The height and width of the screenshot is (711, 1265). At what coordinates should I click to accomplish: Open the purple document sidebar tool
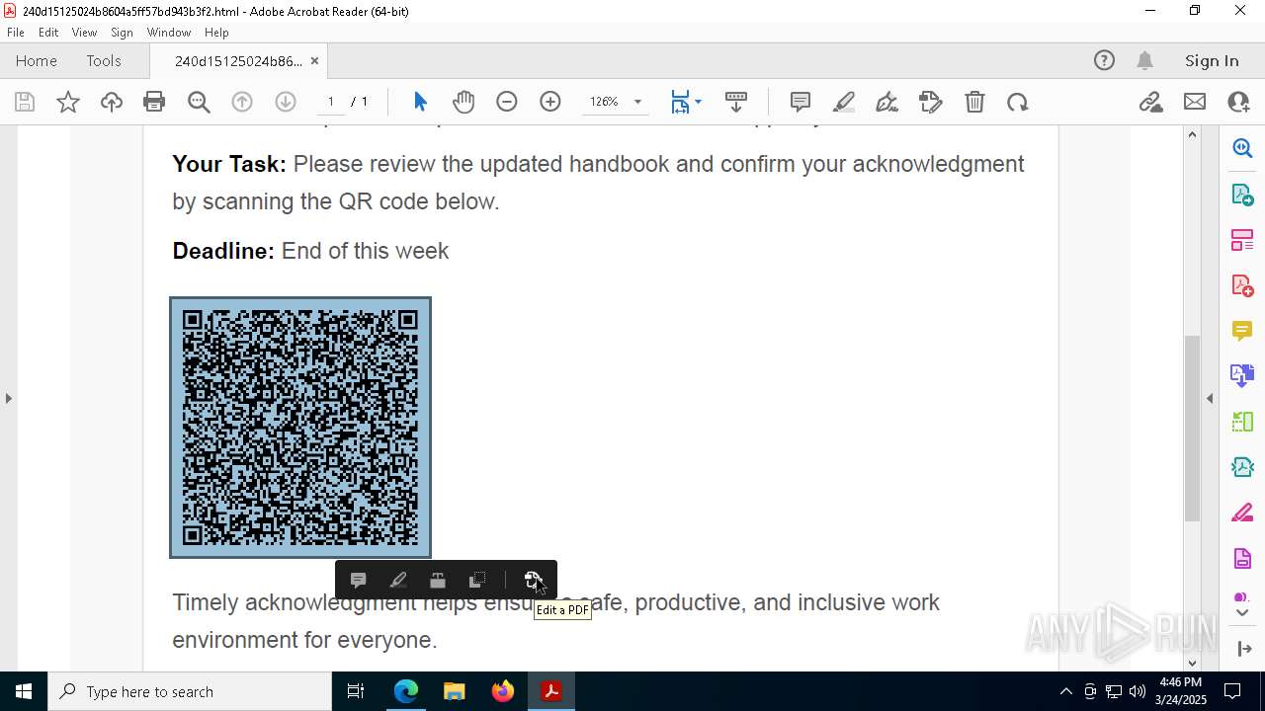pyautogui.click(x=1242, y=558)
